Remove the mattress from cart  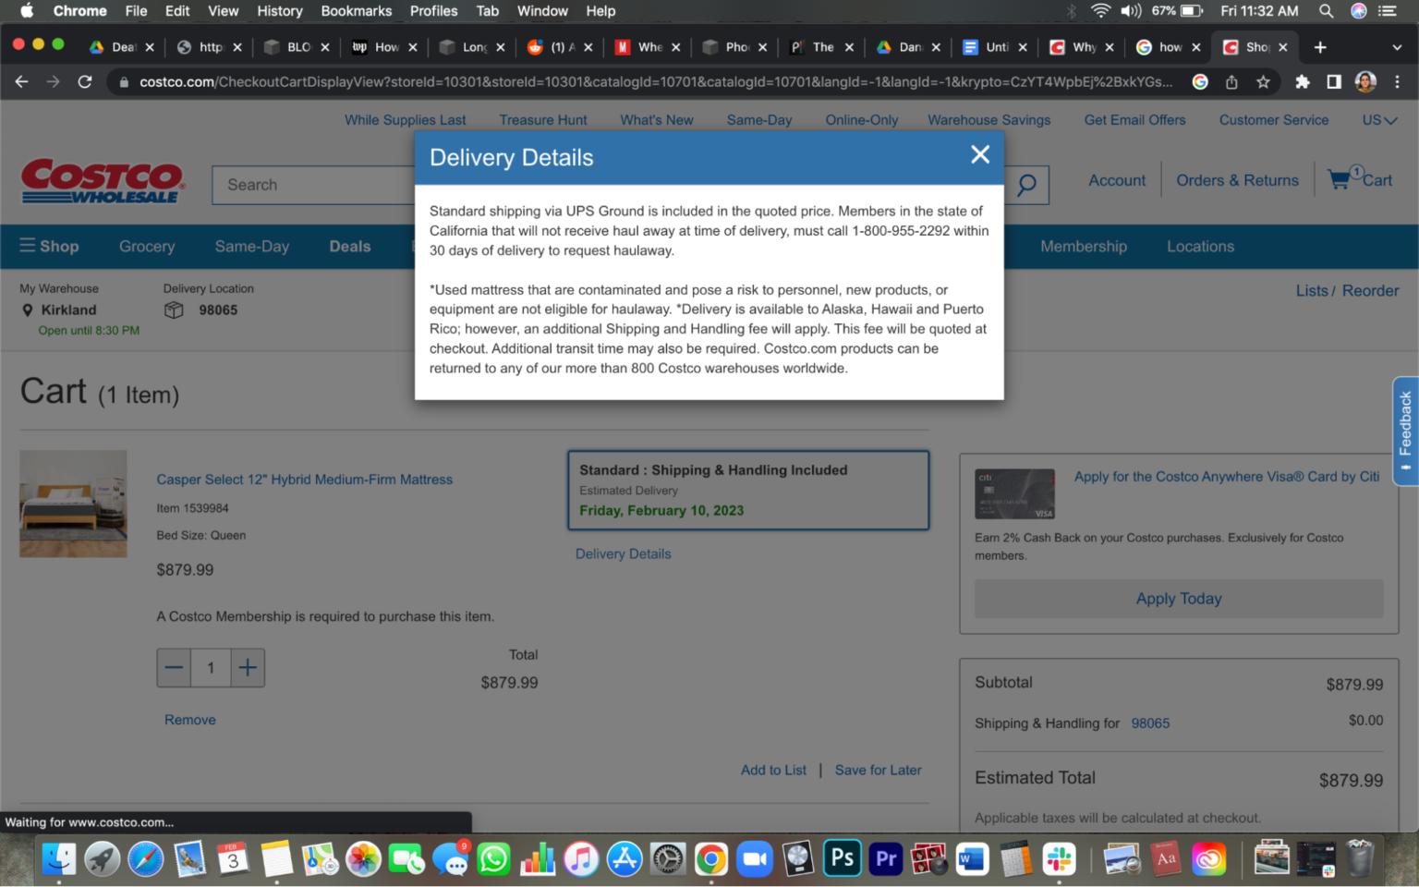pyautogui.click(x=190, y=720)
